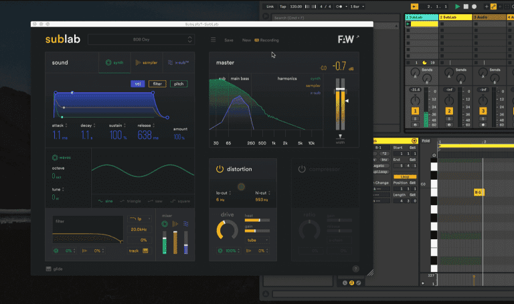Screen dimensions: 514x304
Task: Select the square waveform
Action: point(180,201)
